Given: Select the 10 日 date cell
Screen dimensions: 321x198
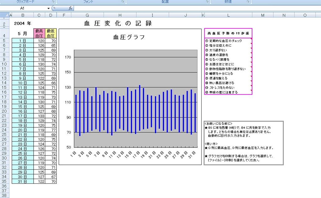Looking at the screenshot, I should pos(23,83).
